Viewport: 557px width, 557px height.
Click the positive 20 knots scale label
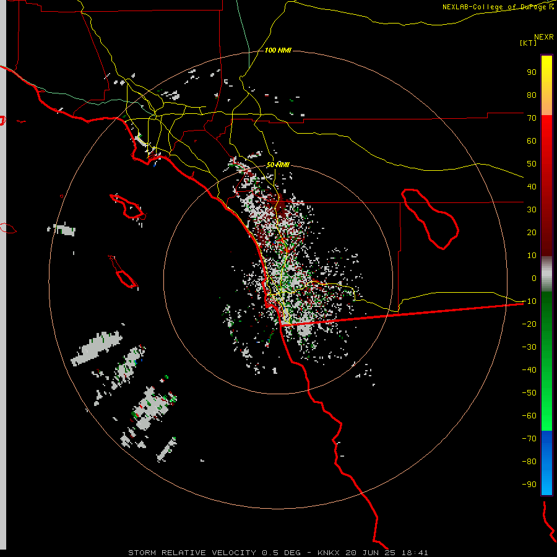click(x=532, y=233)
